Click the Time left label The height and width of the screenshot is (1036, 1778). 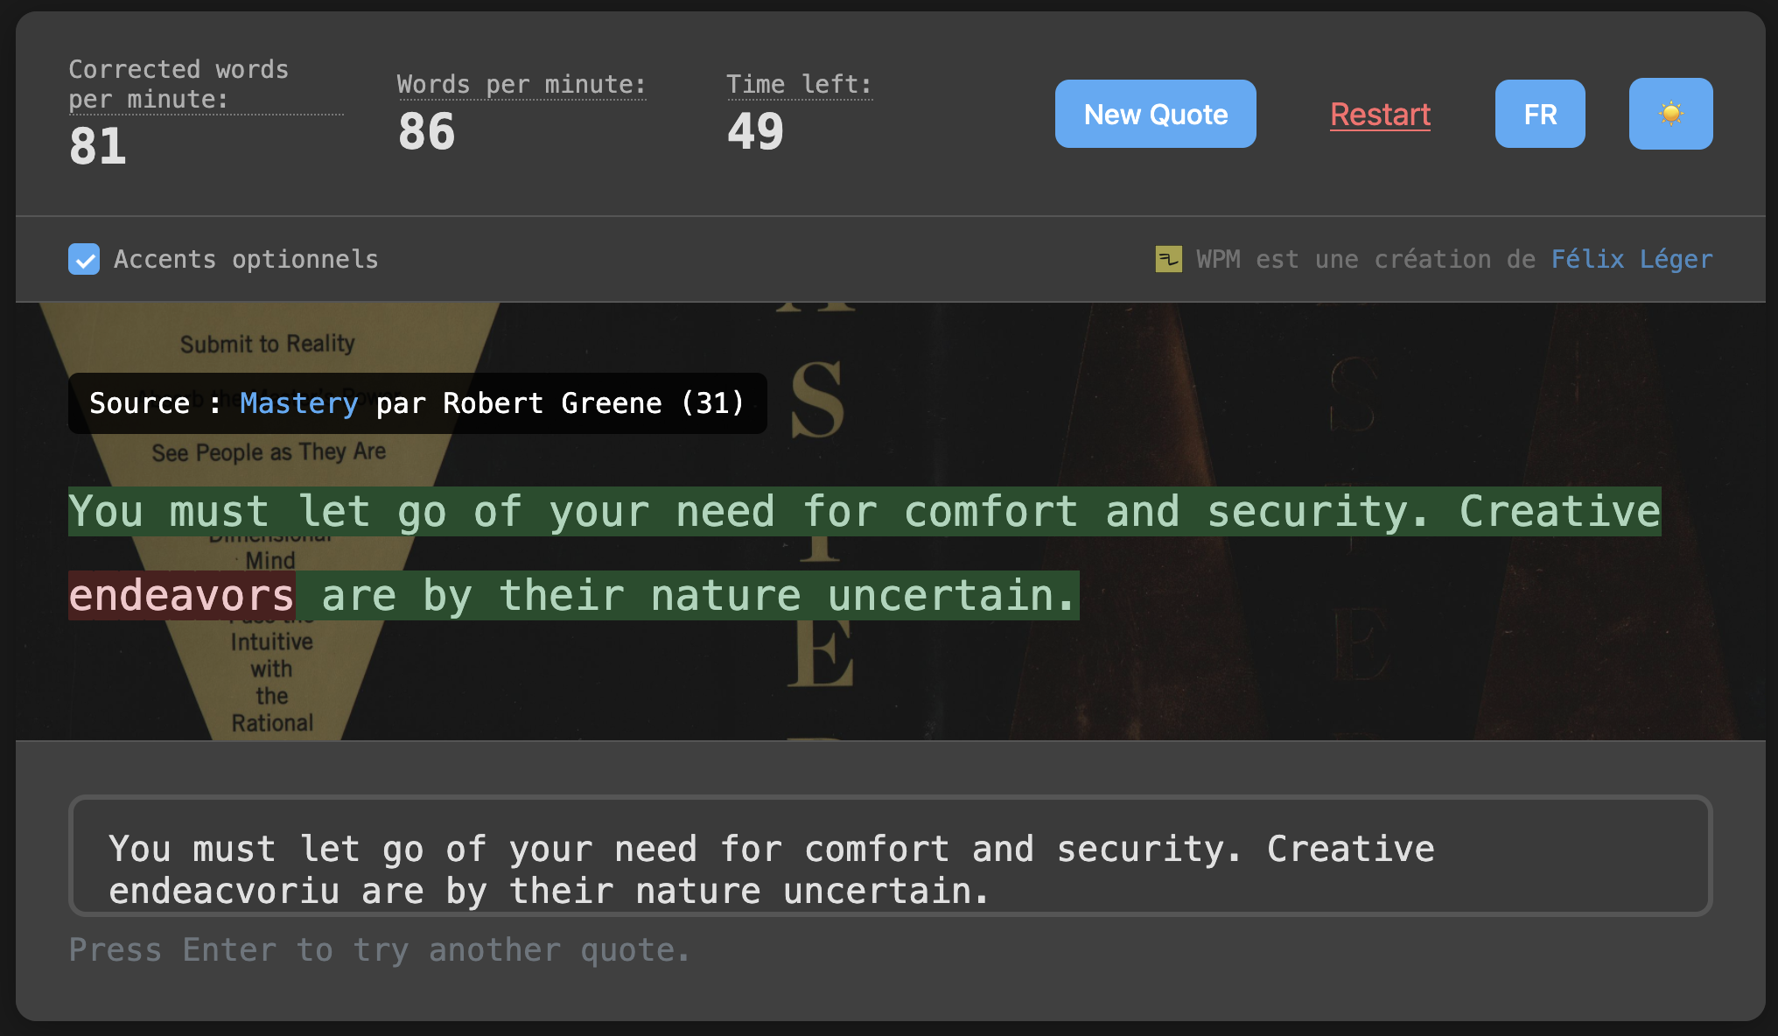[799, 84]
